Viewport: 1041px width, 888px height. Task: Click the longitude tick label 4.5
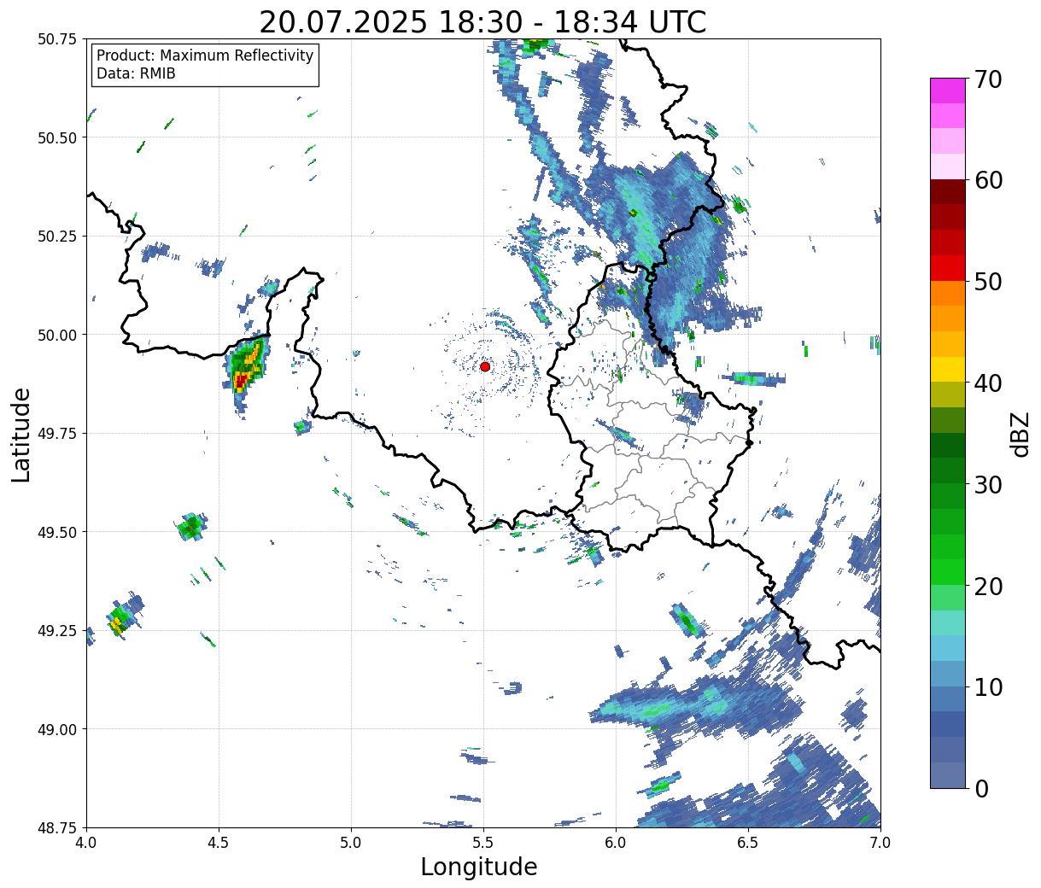pyautogui.click(x=219, y=843)
